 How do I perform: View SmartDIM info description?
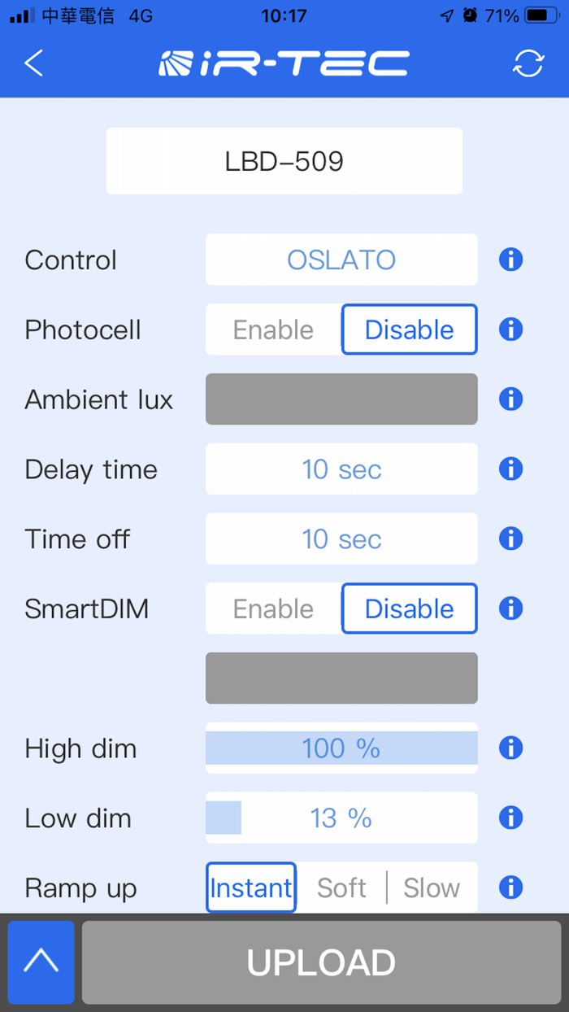click(510, 609)
